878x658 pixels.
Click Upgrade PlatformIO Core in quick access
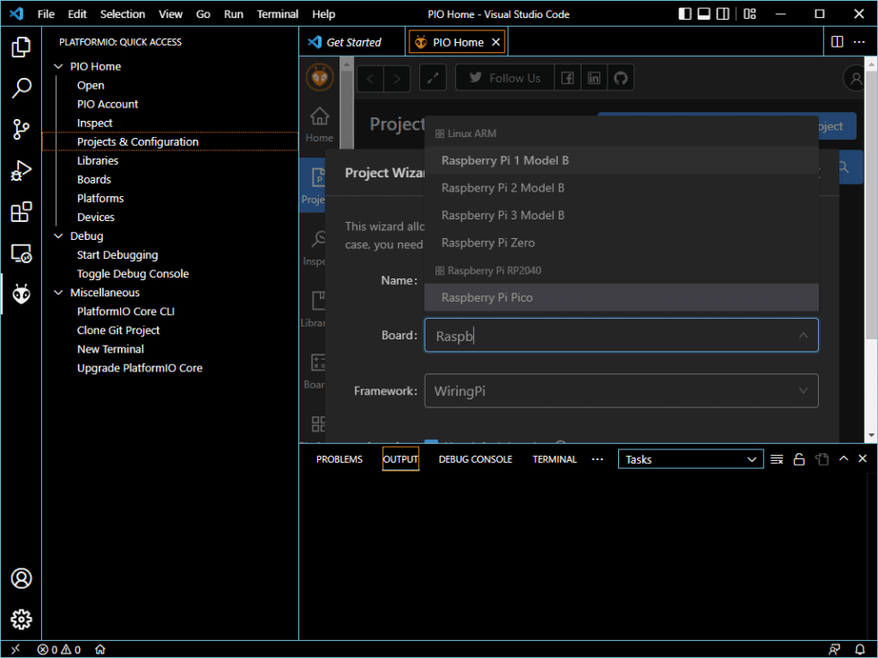point(141,368)
